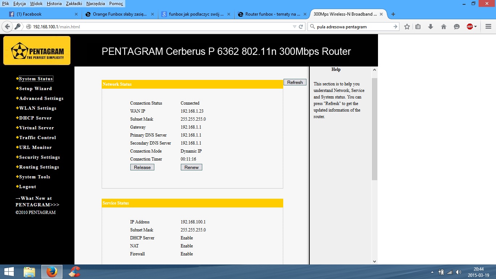Click the battery power tray icon

coord(442,272)
